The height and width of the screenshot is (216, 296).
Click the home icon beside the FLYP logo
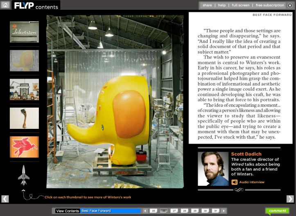click(x=5, y=5)
